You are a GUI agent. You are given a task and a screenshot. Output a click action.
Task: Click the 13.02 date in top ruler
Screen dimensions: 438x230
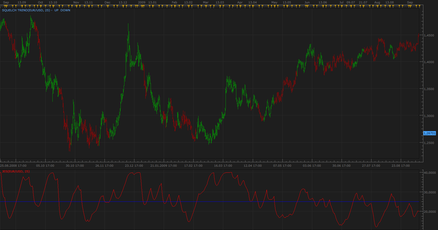tap(188, 2)
